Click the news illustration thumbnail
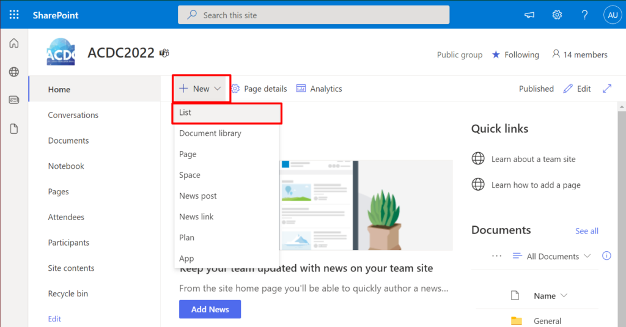 click(366, 205)
